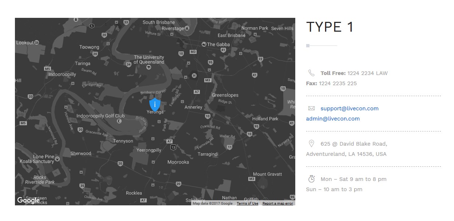Viewport: 454px width, 221px height.
Task: Click the Tennyson label on the map
Action: [123, 141]
